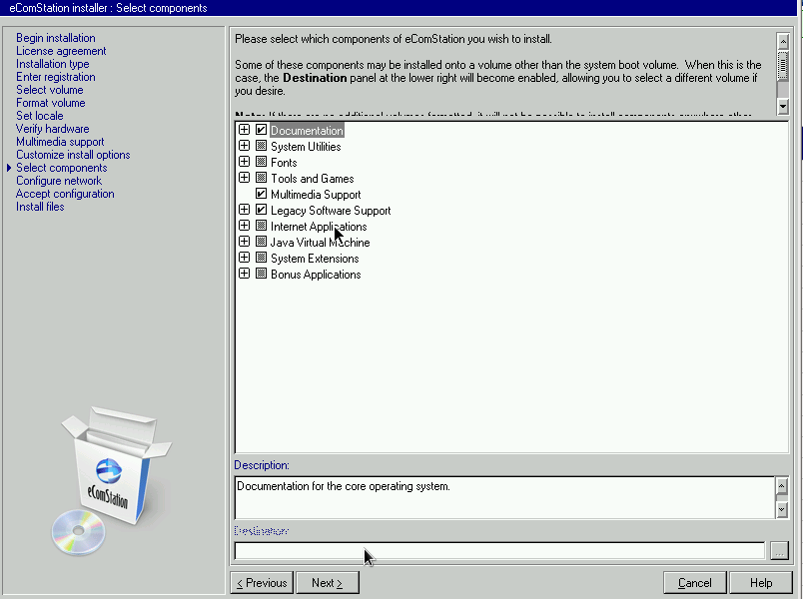This screenshot has width=803, height=599.
Task: Expand the Legacy Software Support node
Action: click(245, 210)
